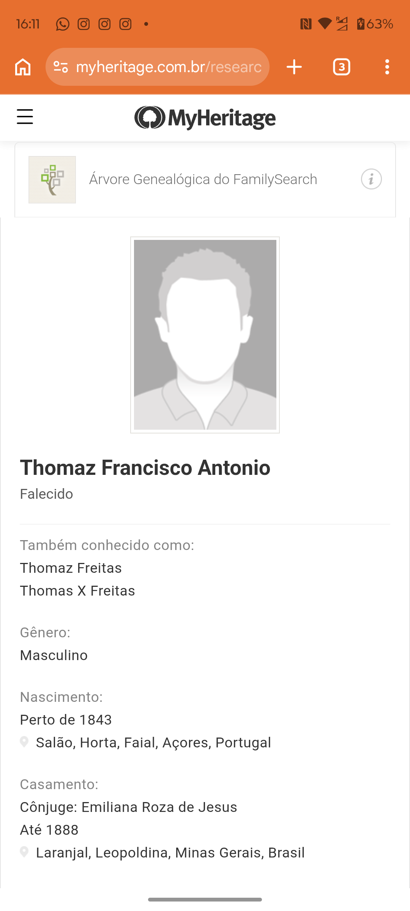
Task: Open site settings icon in address bar
Action: coord(61,67)
